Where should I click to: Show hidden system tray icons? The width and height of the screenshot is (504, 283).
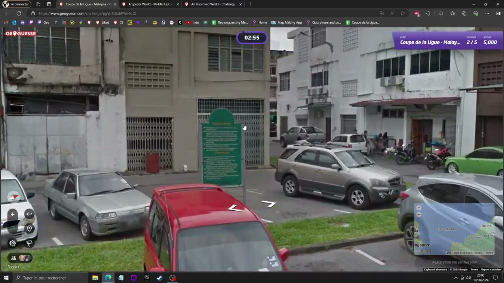point(456,278)
